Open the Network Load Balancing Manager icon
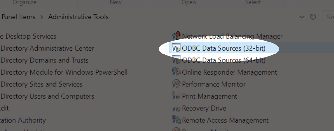This screenshot has width=334, height=131. pos(176,36)
